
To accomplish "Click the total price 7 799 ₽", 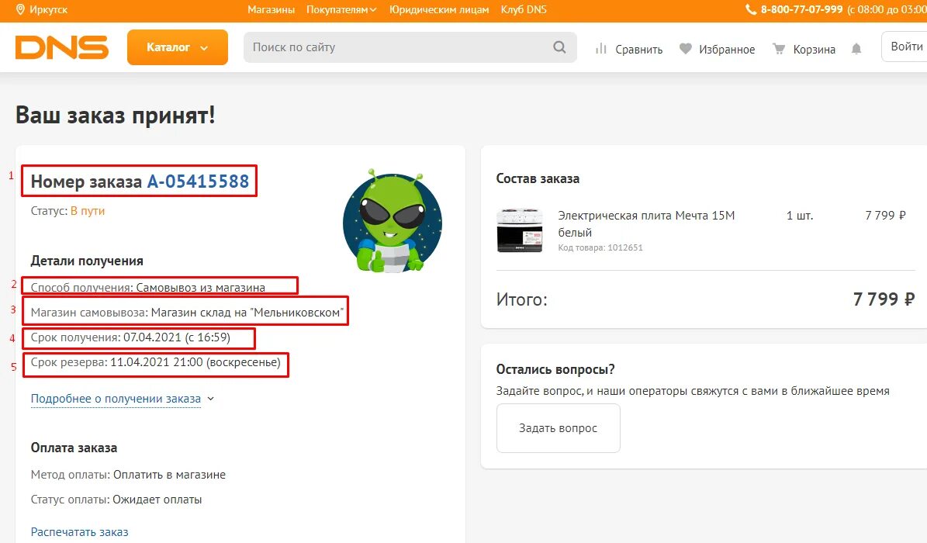I will click(884, 299).
